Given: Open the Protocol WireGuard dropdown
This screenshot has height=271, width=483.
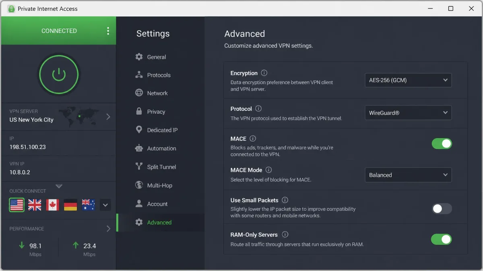Looking at the screenshot, I should click(x=408, y=113).
